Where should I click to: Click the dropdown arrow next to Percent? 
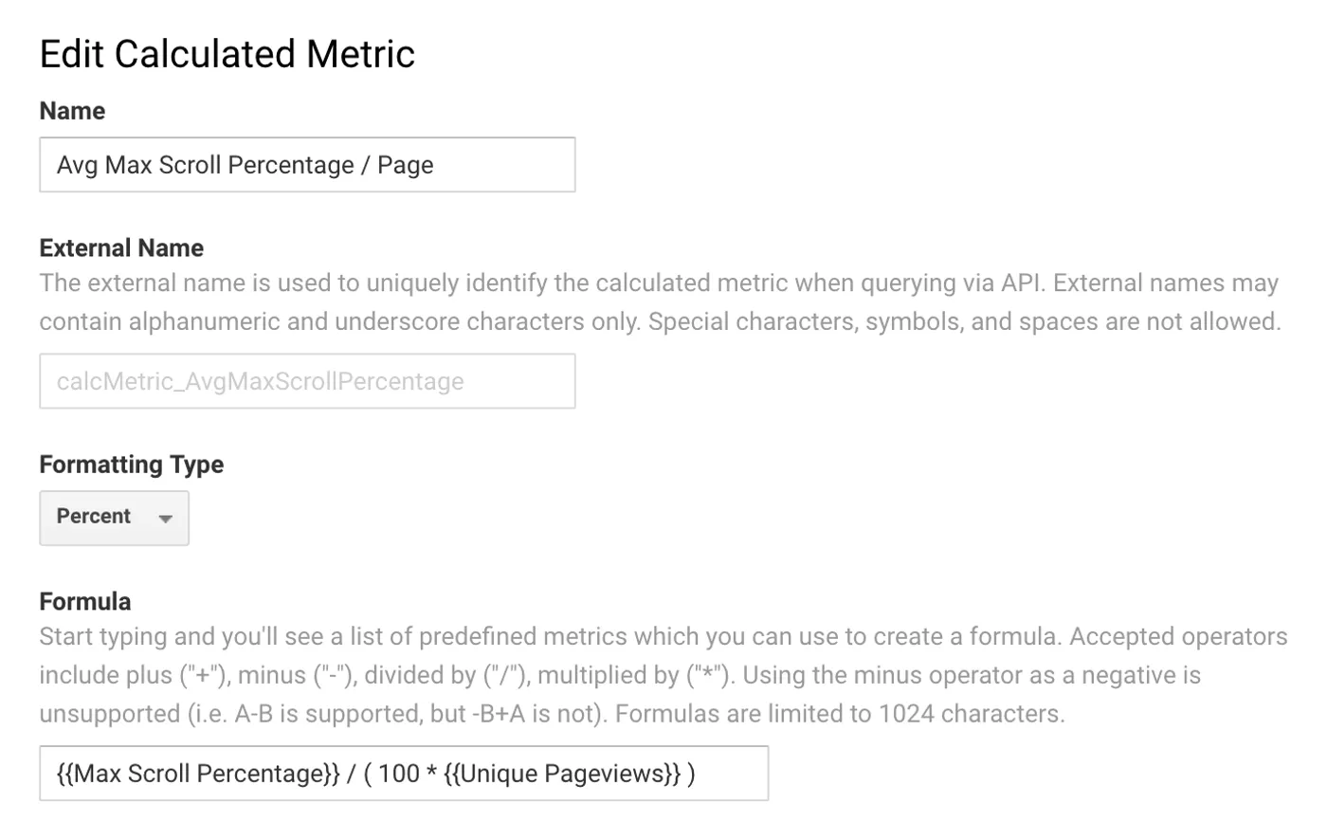166,519
